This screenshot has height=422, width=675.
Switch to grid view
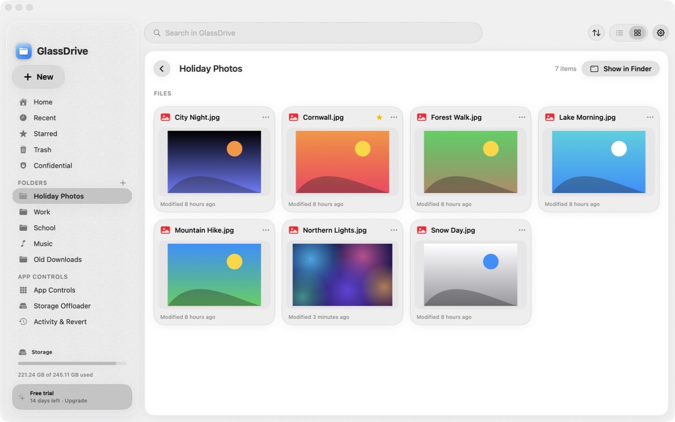coord(638,33)
